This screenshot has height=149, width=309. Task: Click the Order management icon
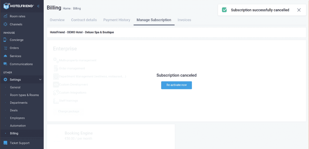[x=56, y=68]
